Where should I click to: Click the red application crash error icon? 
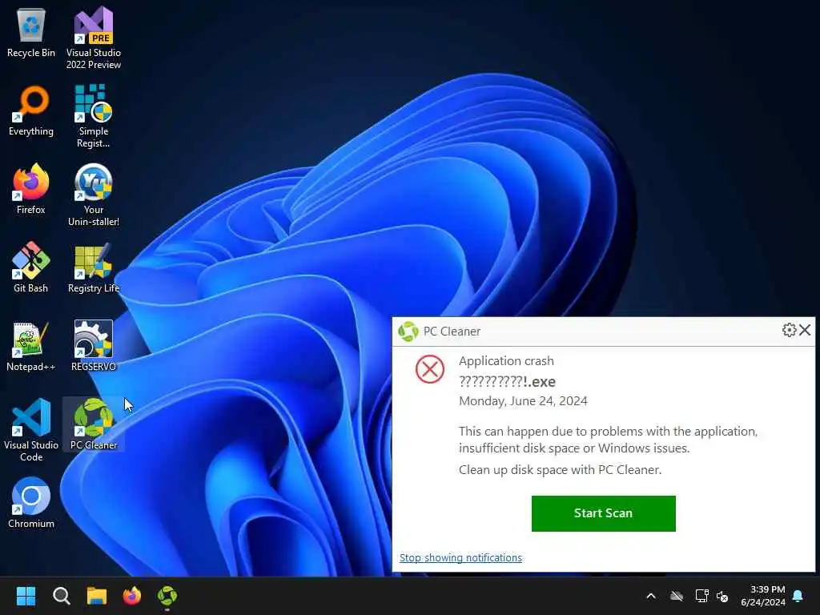coord(430,369)
